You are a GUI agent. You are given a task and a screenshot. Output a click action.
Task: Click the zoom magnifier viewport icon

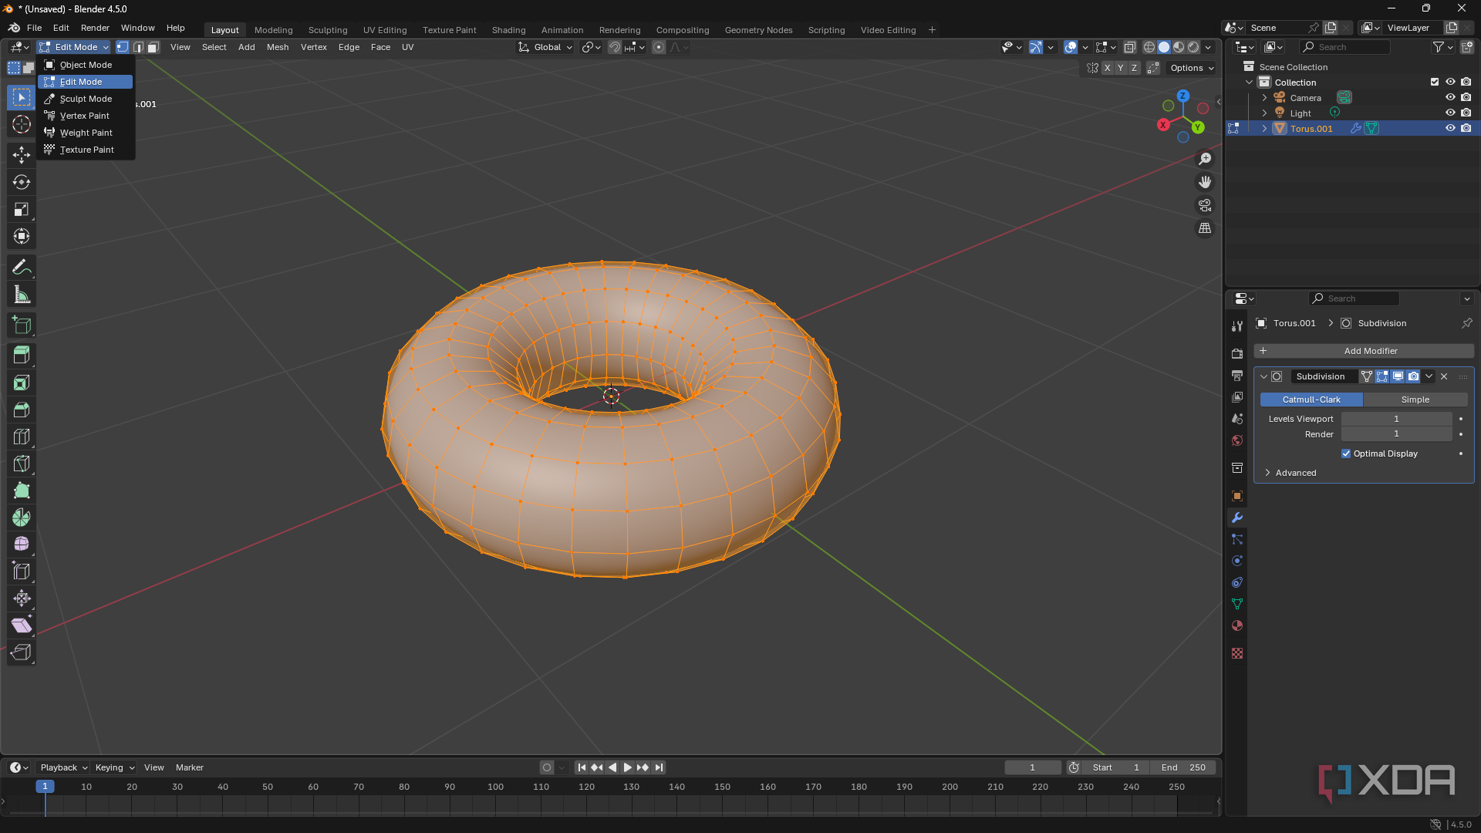(x=1205, y=159)
